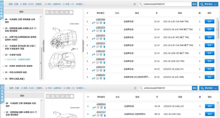The image size is (220, 118).
Task: Open part number link 23881570
Action: pyautogui.click(x=100, y=67)
